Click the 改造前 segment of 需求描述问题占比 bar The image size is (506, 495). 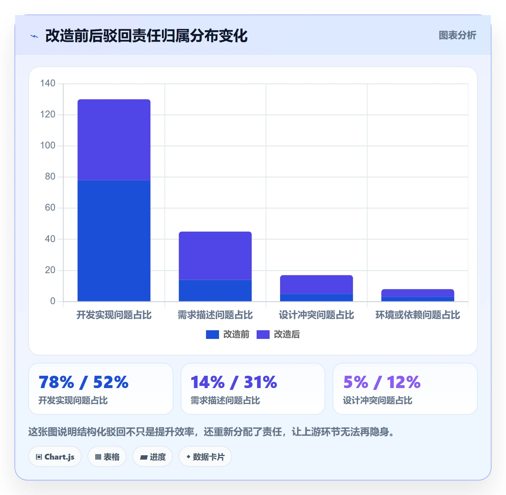click(x=215, y=290)
